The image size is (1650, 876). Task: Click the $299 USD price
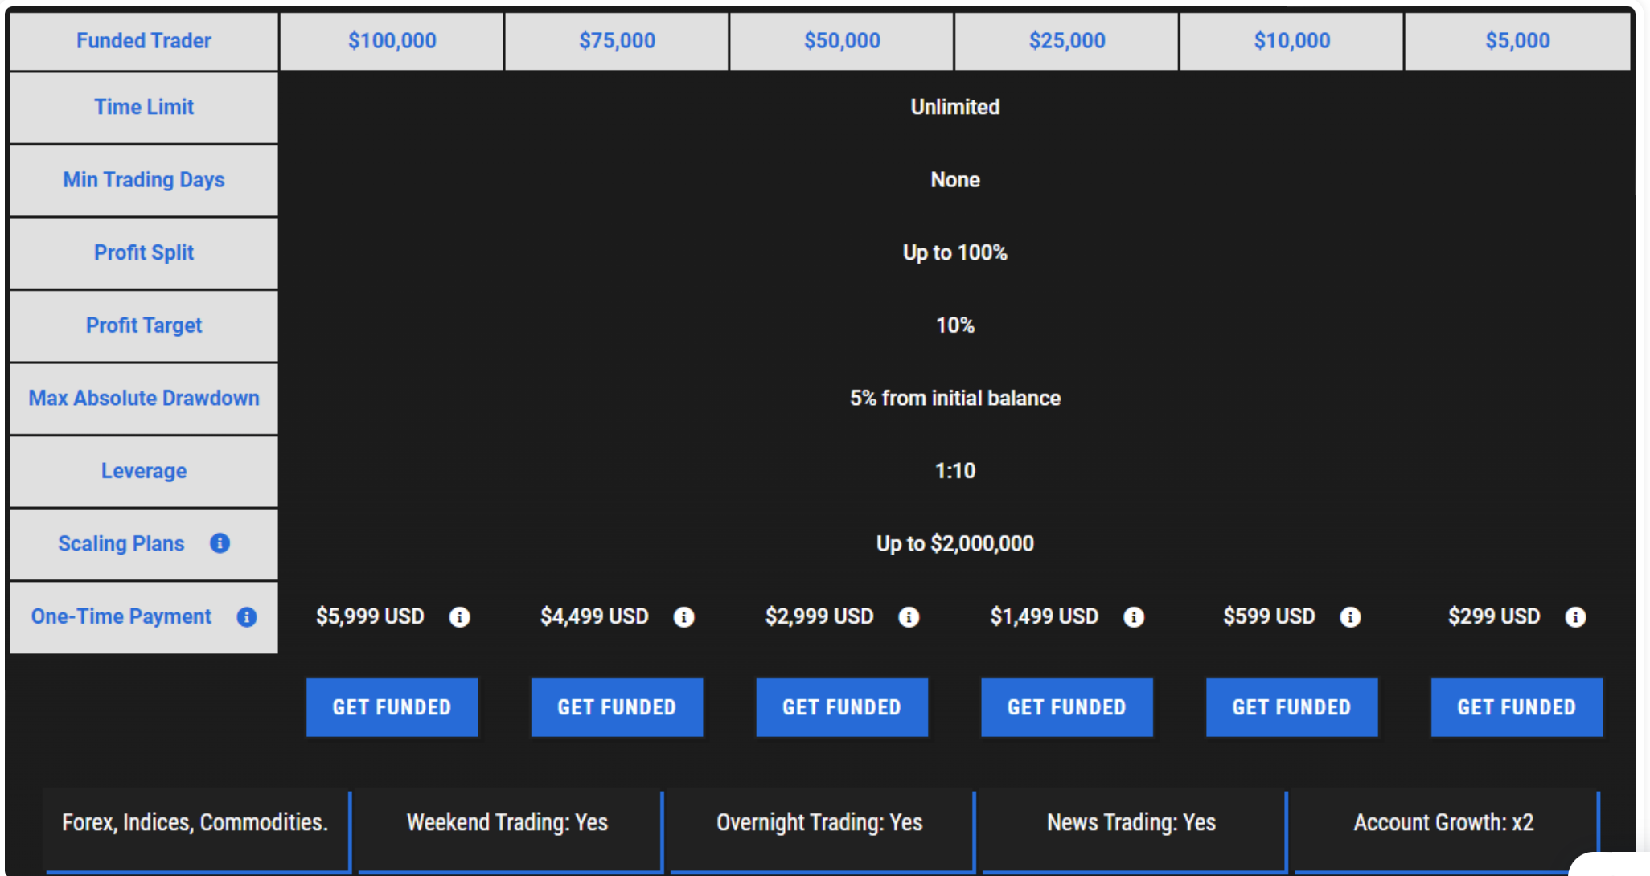(x=1494, y=616)
